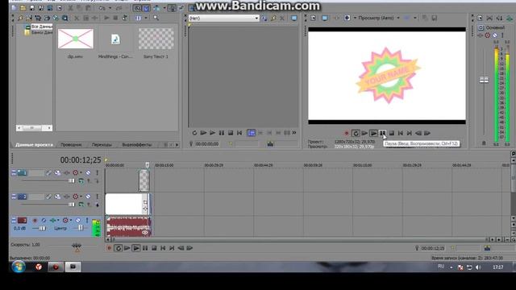The height and width of the screenshot is (290, 516).
Task: Click Pause under the video preview
Action: [382, 133]
